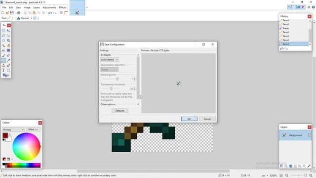Toggle the History window utility button
Screen dimensions: 316x178
coord(294,7)
